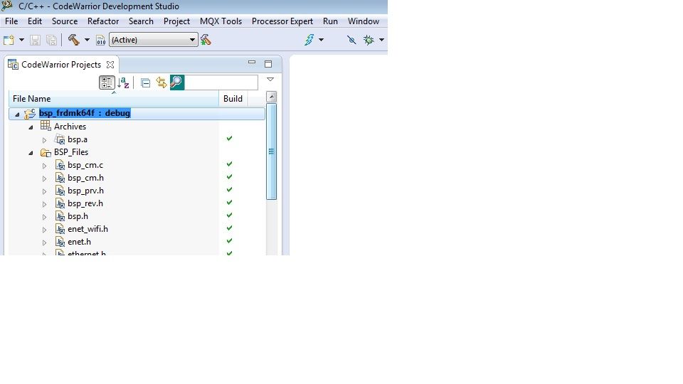
Task: Open the New wizard dropdown arrow
Action: click(21, 40)
